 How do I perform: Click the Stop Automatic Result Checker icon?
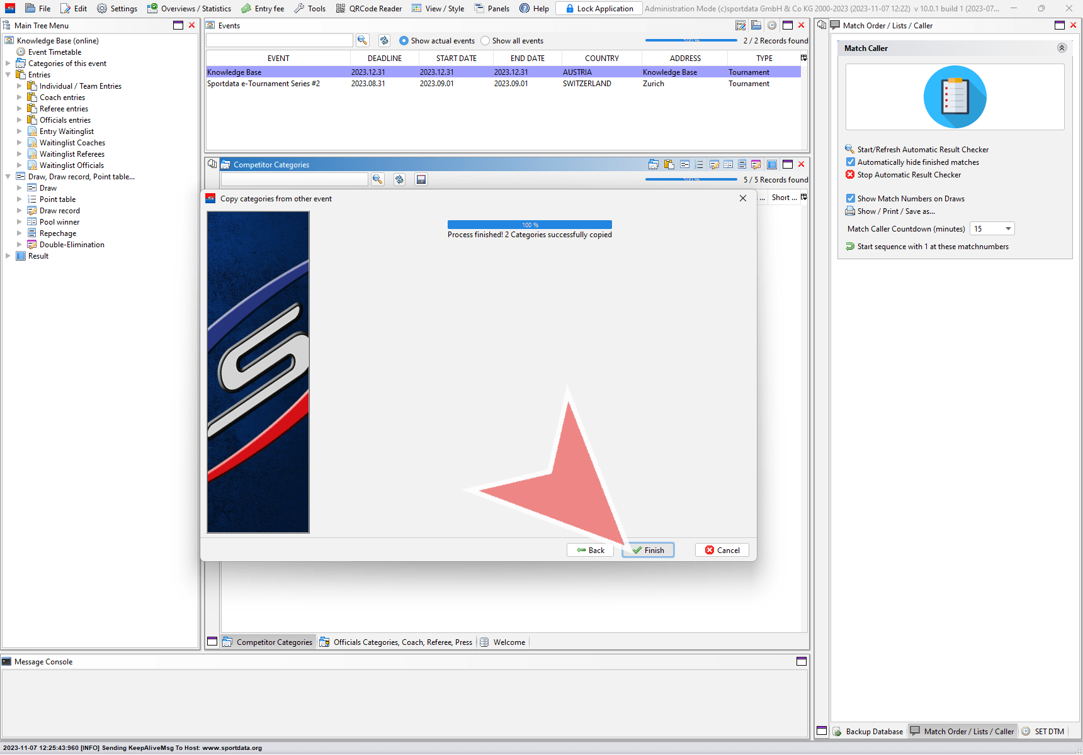(x=850, y=175)
